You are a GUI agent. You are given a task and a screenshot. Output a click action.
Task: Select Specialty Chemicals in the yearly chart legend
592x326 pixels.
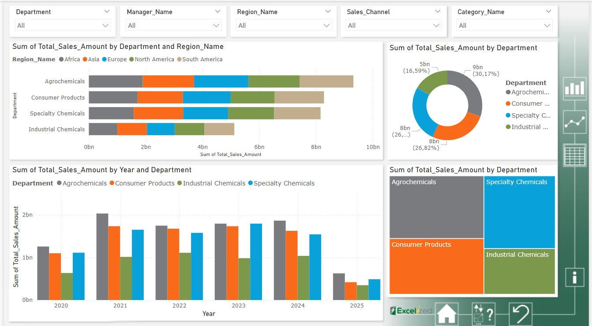(281, 183)
